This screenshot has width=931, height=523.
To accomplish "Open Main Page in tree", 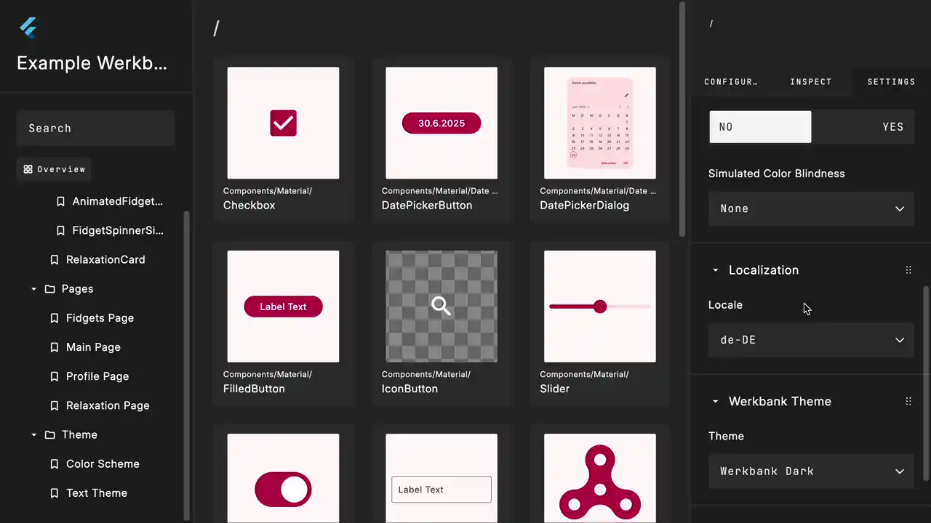I will (93, 347).
